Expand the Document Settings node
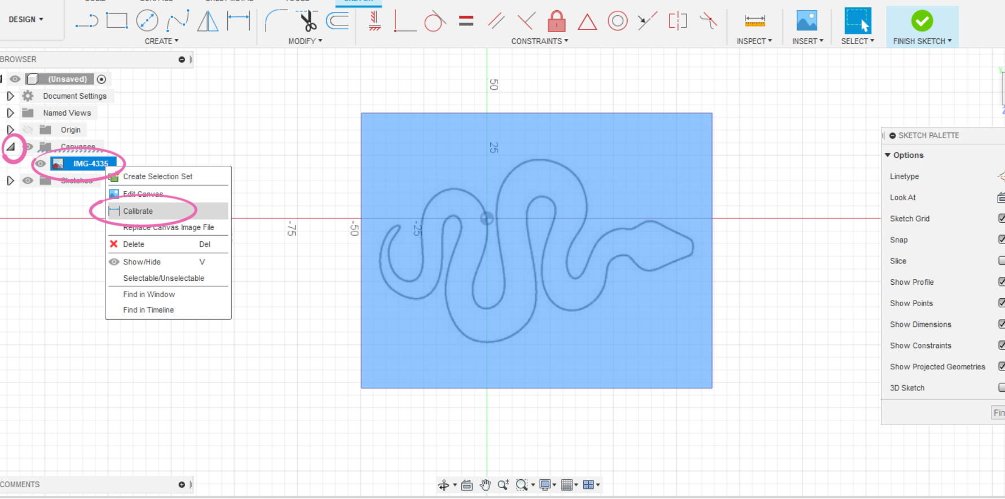Image resolution: width=1005 pixels, height=499 pixels. (x=10, y=96)
